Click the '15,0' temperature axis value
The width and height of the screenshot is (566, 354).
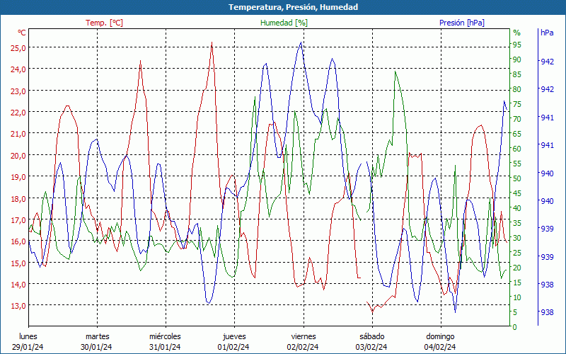pyautogui.click(x=18, y=263)
